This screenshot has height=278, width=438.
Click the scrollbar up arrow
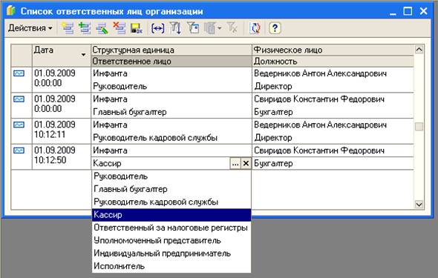pos(419,50)
